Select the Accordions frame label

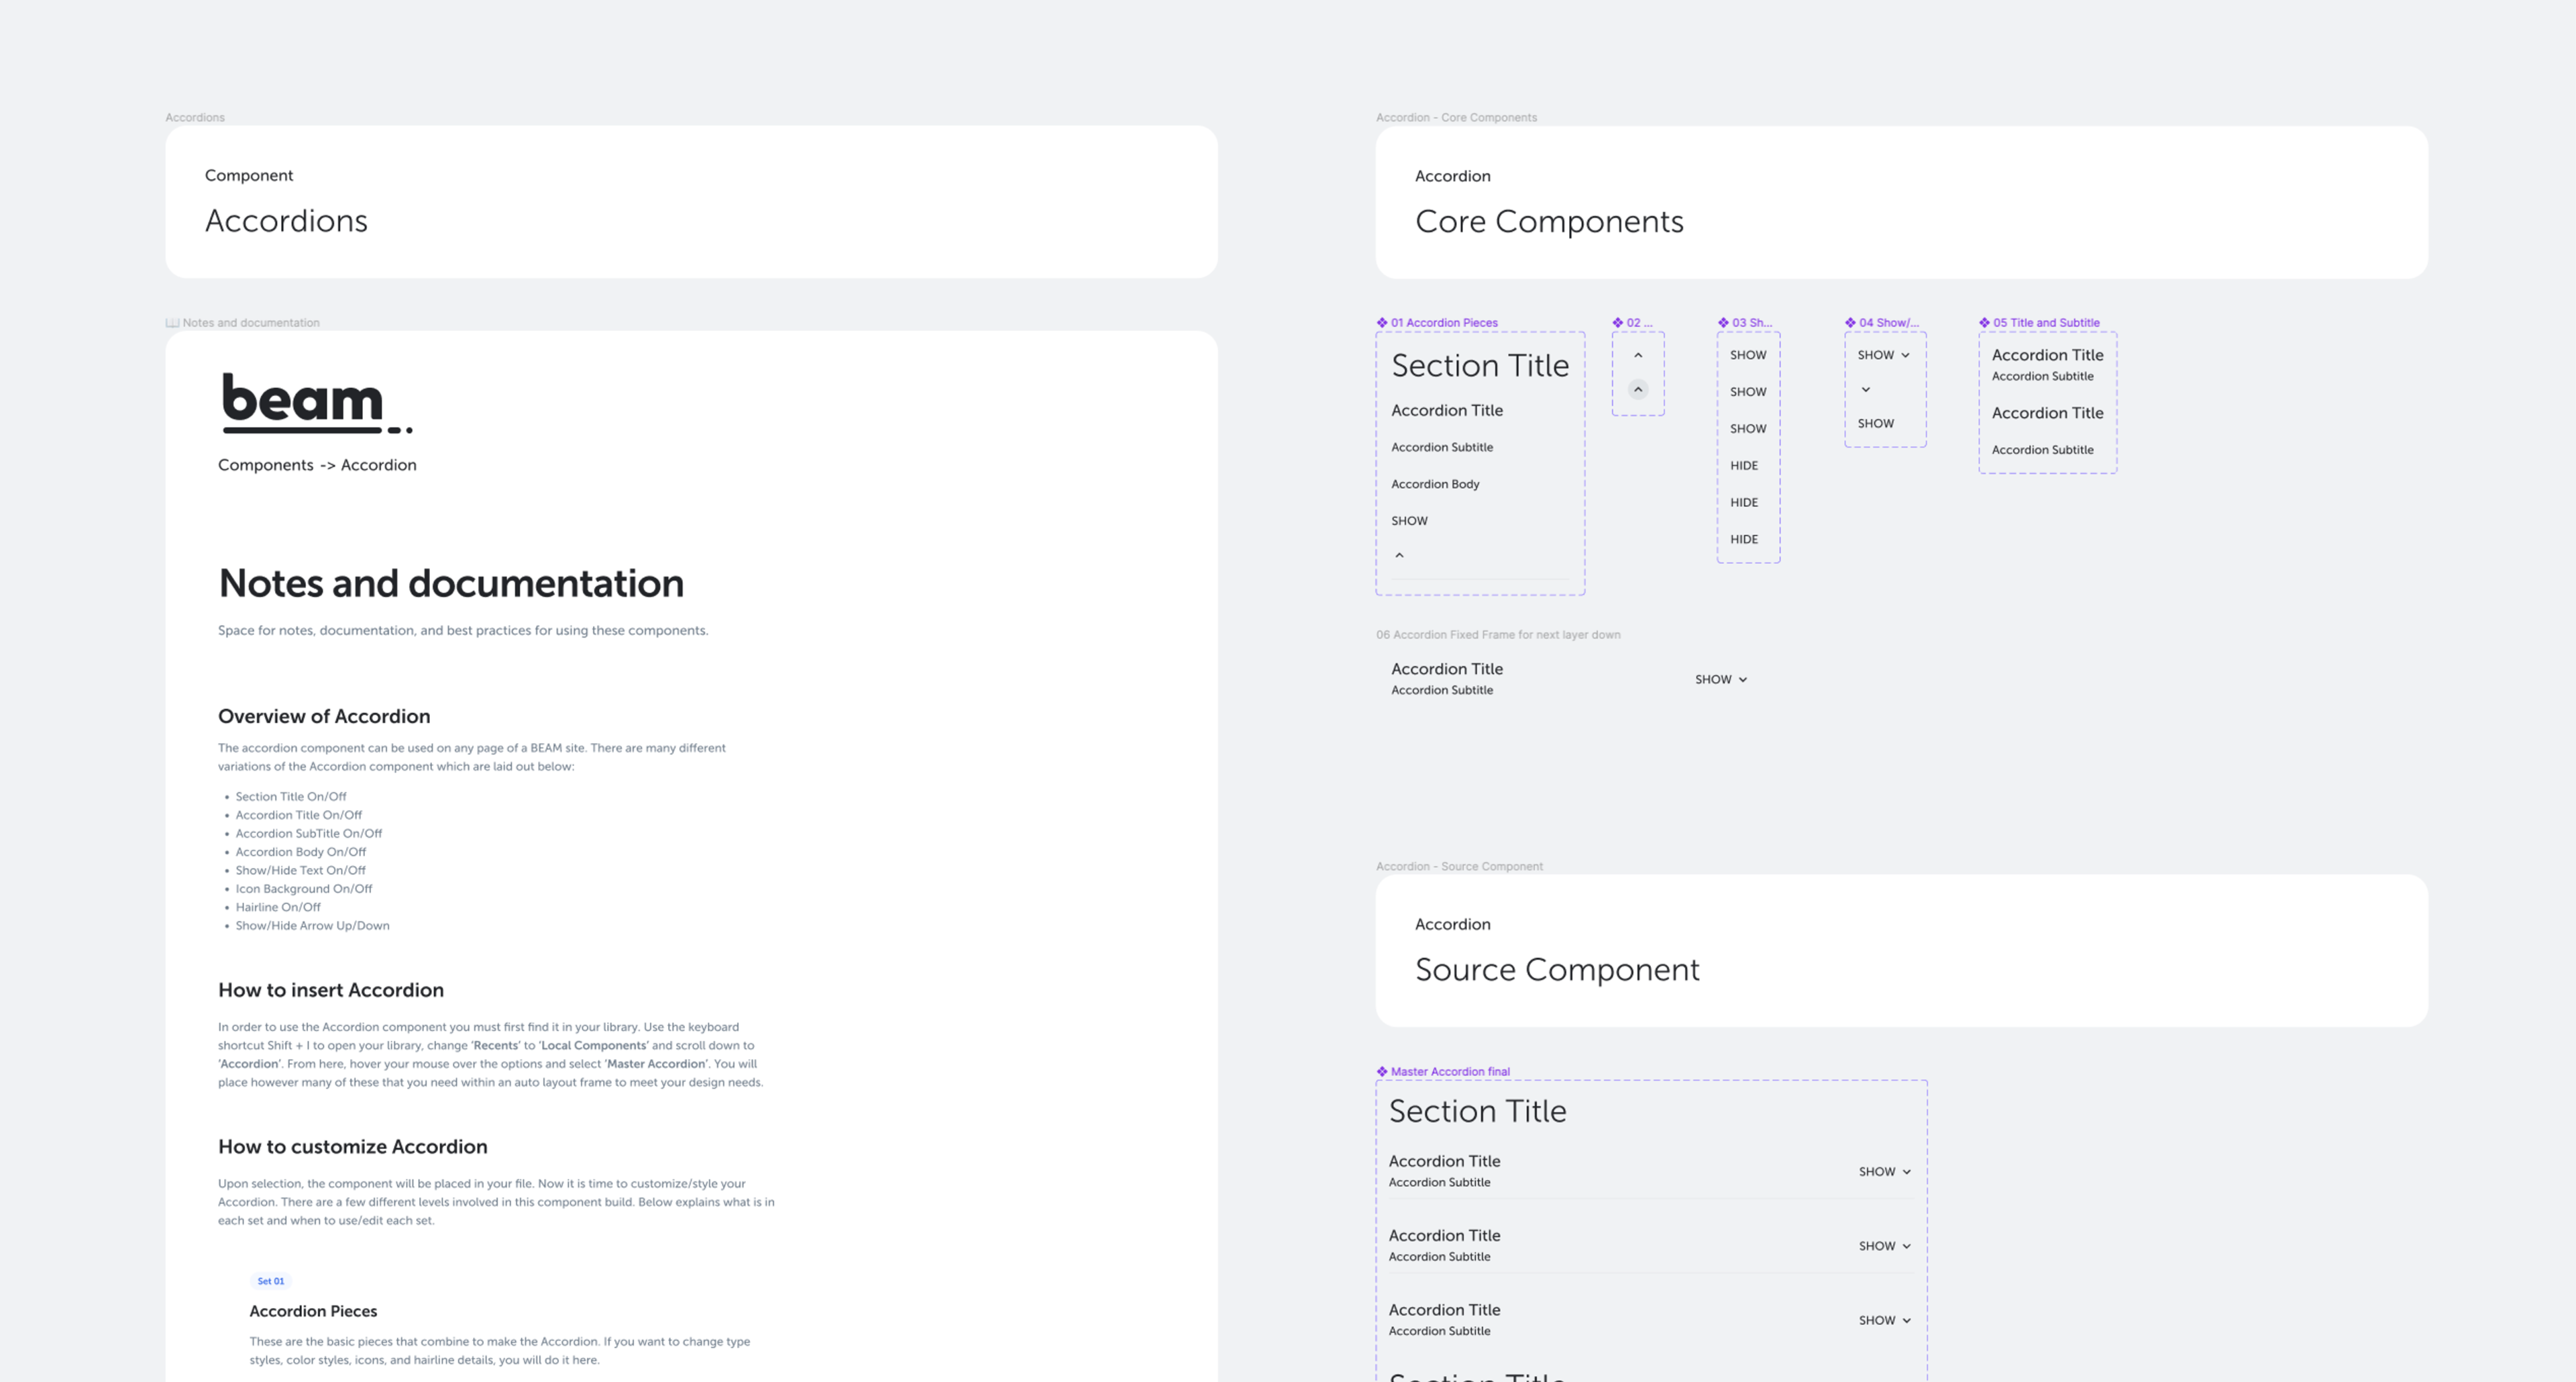click(195, 117)
